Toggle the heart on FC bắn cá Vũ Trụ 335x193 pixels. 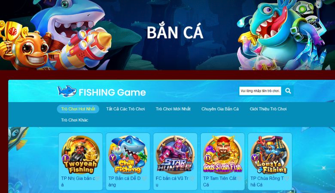pyautogui.click(x=192, y=178)
